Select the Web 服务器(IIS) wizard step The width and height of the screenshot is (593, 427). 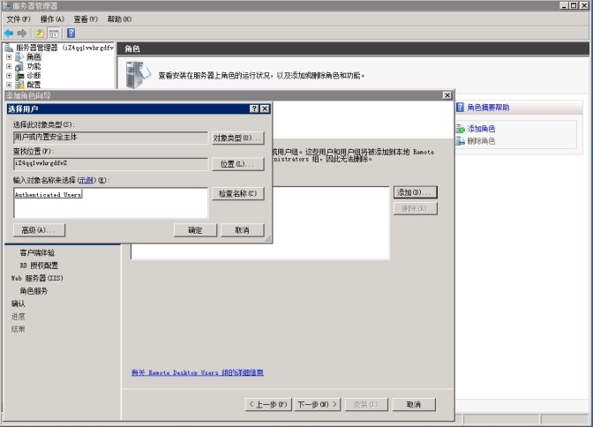(x=37, y=279)
